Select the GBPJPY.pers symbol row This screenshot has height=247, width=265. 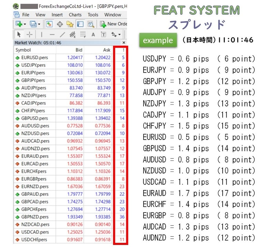pyautogui.click(x=70, y=80)
